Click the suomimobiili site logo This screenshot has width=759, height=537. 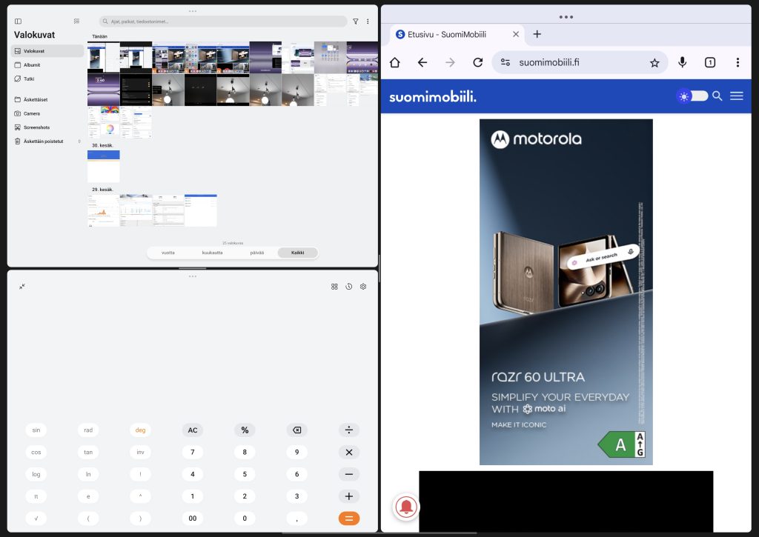coord(433,97)
